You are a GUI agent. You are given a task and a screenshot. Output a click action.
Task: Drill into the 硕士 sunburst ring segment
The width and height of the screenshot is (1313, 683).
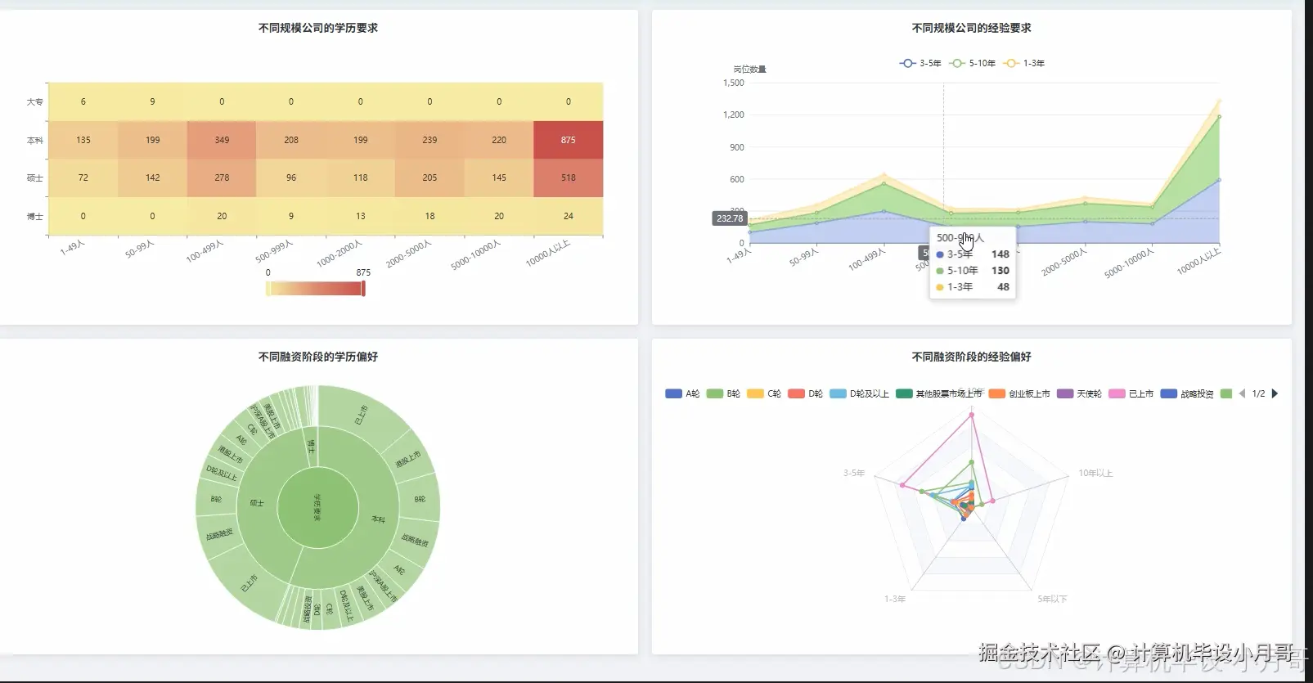click(257, 503)
